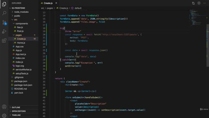Open package-lock.json in the explorer
Viewport: 209px width, 118px height.
coord(24,85)
